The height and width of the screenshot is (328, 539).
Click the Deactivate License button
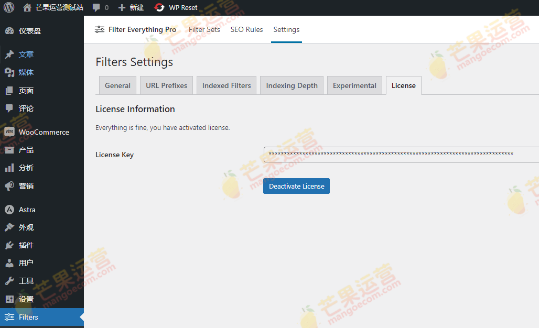tap(296, 186)
